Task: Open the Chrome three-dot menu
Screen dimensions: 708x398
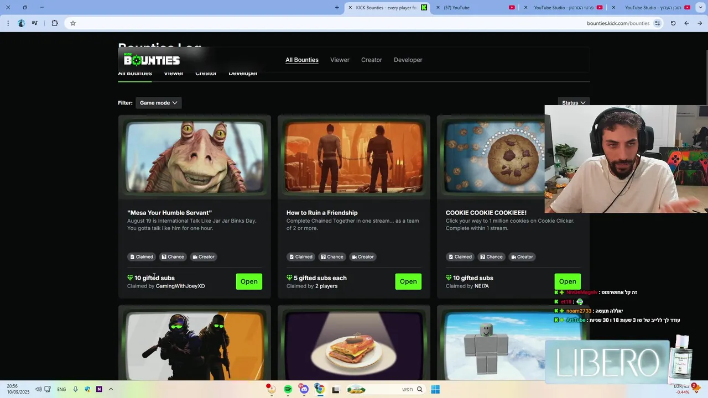Action: 8,23
